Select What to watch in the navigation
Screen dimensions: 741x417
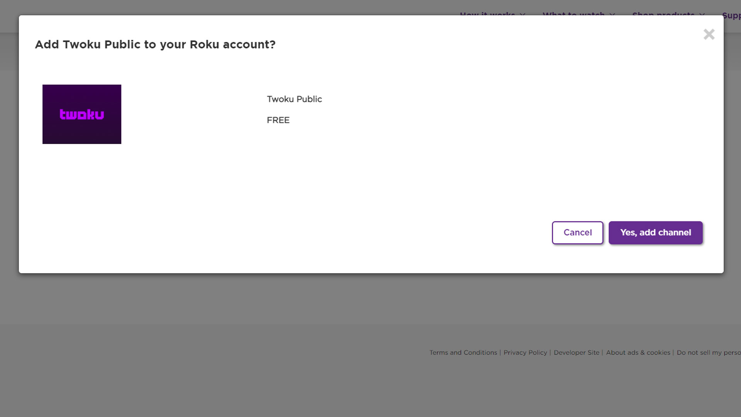[574, 15]
